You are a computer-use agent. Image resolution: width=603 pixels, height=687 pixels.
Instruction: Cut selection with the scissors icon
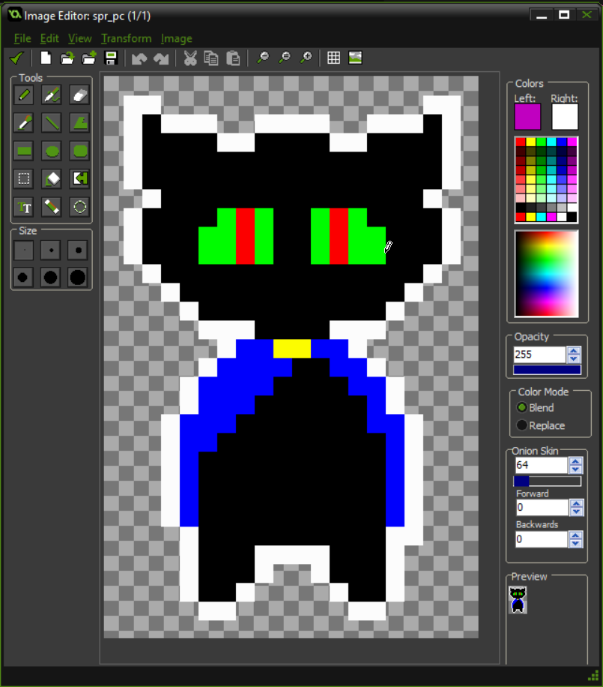190,58
